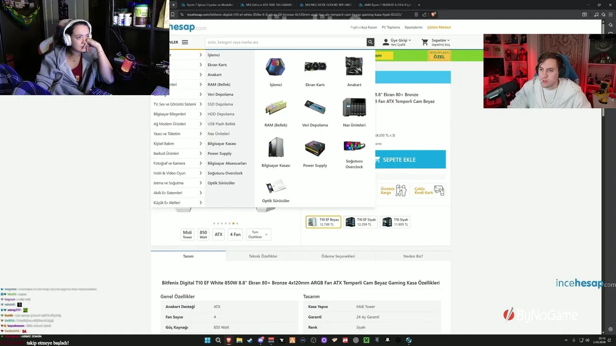Open Akıllı Ev Sistemleri menu entry
The width and height of the screenshot is (616, 346).
178,193
